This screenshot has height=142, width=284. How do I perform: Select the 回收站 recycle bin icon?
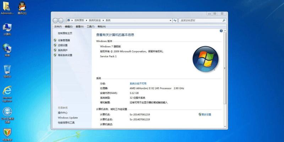[x=7, y=71]
